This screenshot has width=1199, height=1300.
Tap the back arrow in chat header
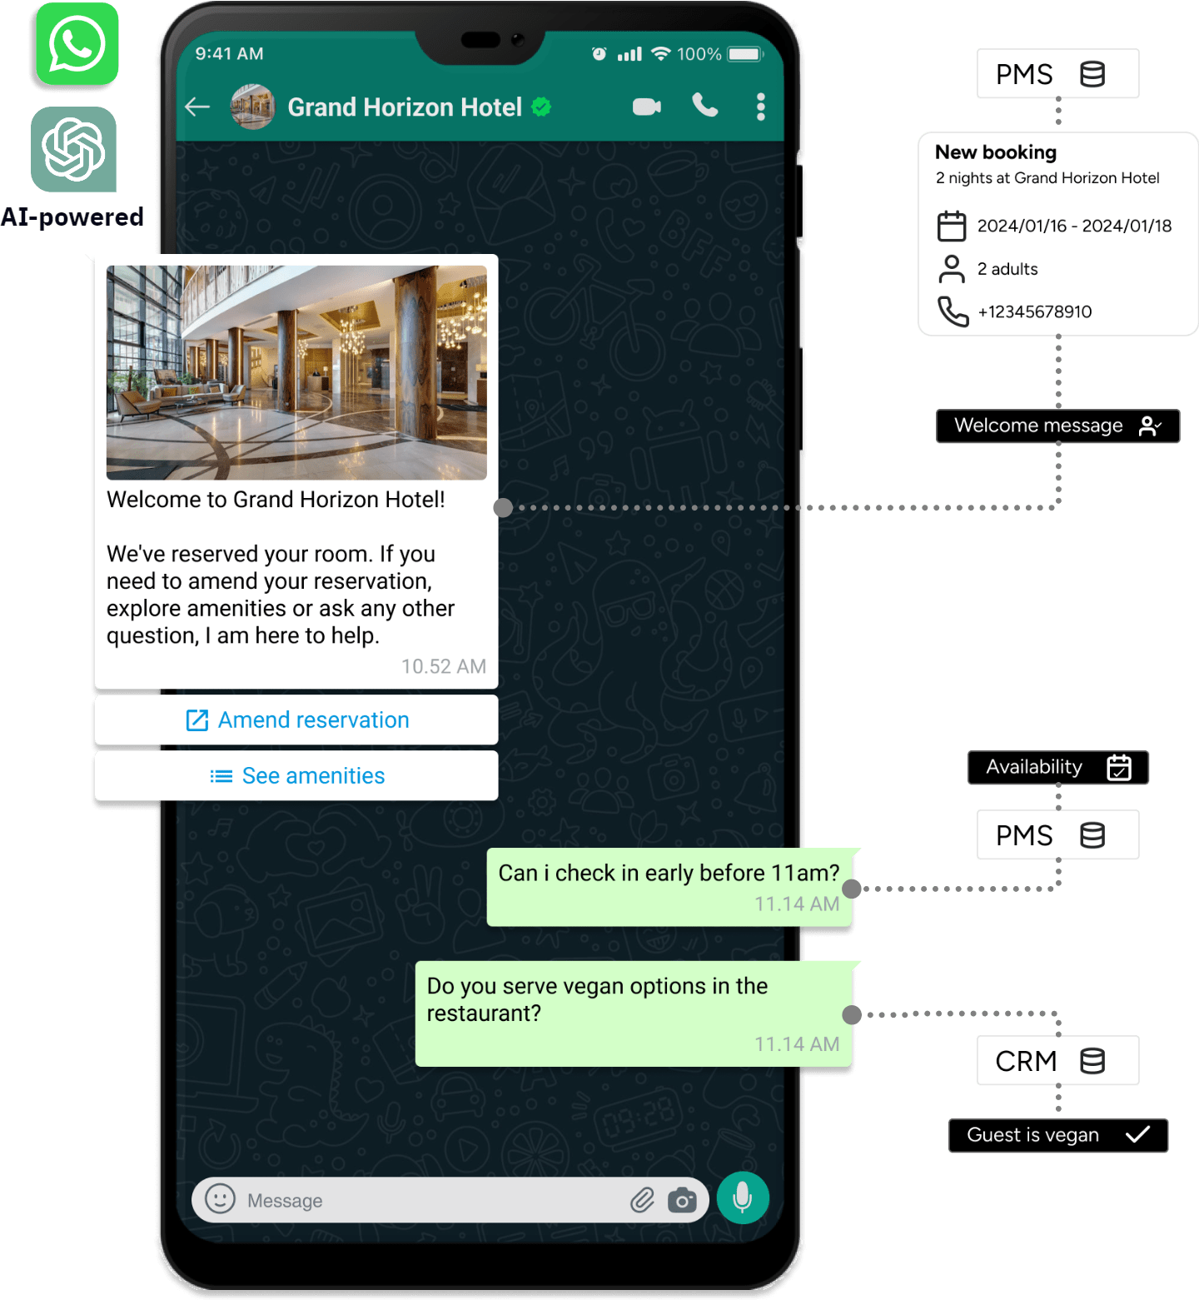197,107
